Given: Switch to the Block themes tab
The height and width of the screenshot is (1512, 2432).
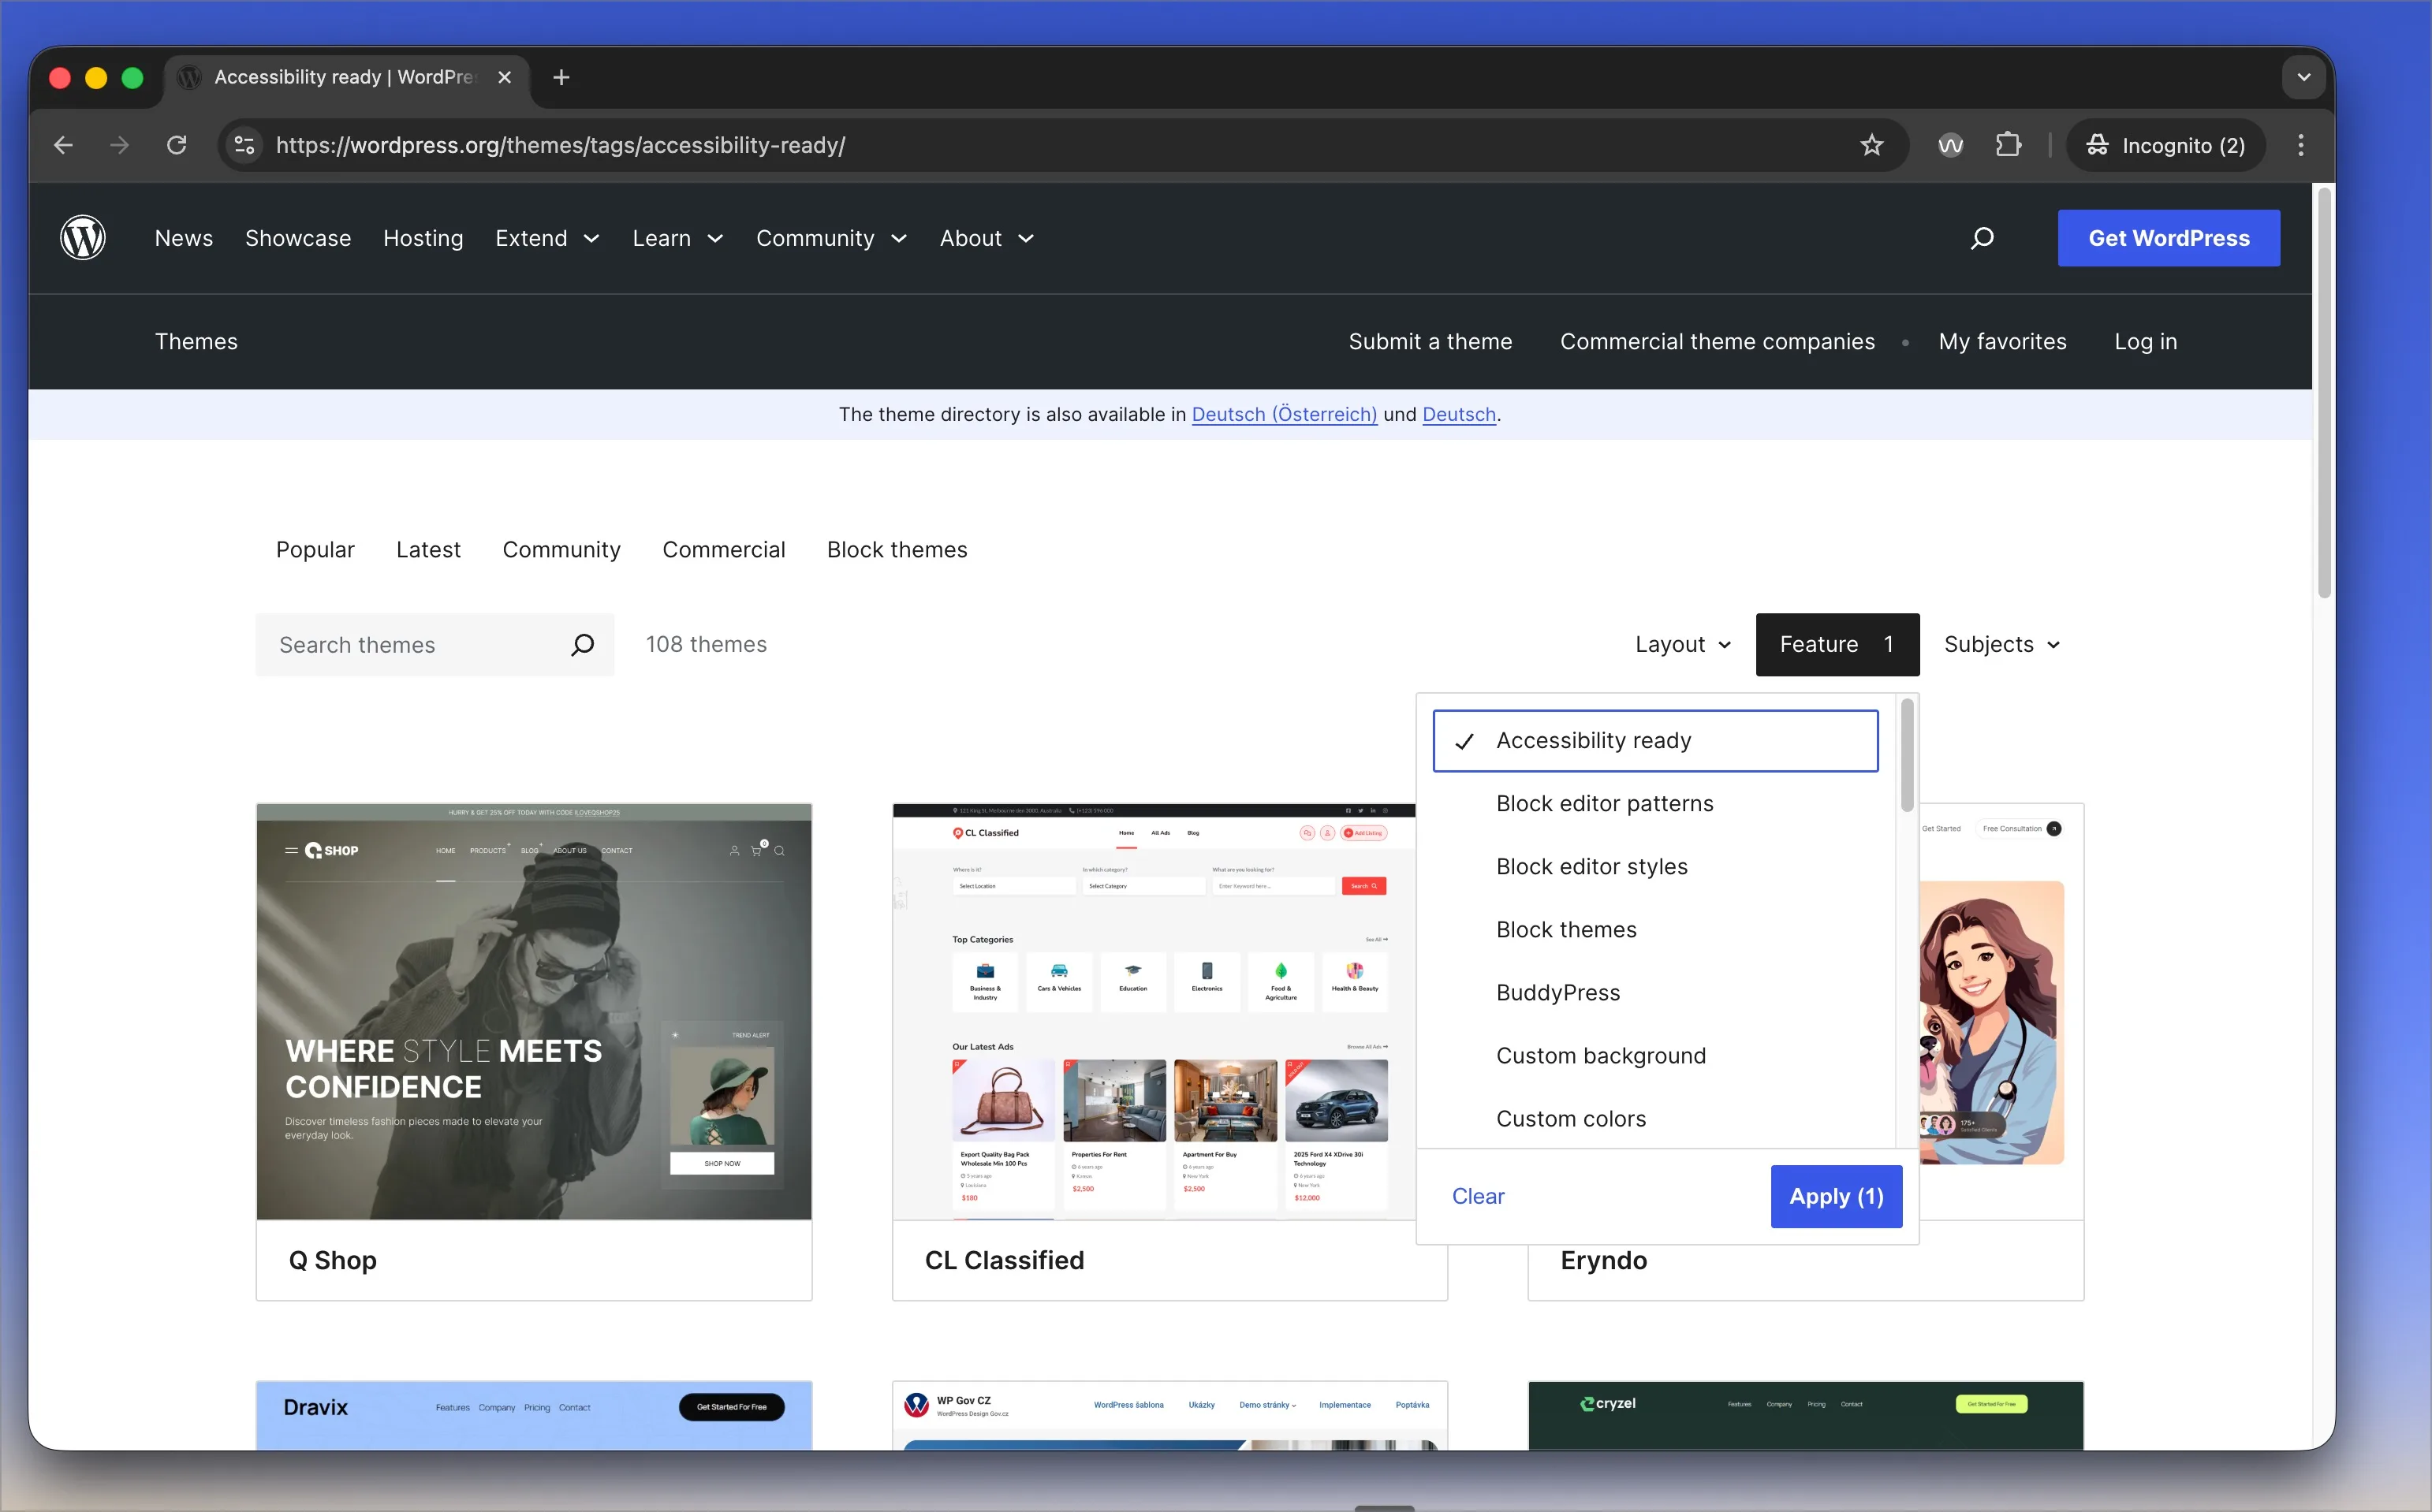Looking at the screenshot, I should [x=895, y=549].
